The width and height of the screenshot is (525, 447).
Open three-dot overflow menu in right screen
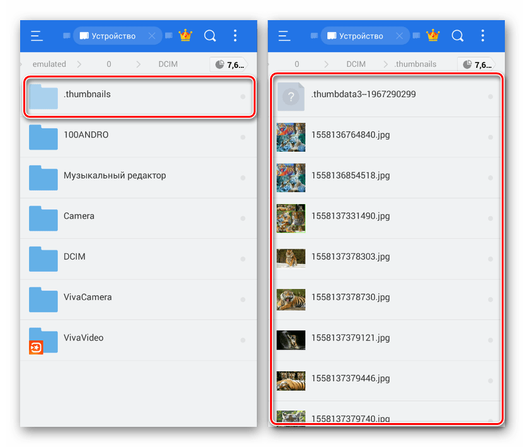point(483,36)
